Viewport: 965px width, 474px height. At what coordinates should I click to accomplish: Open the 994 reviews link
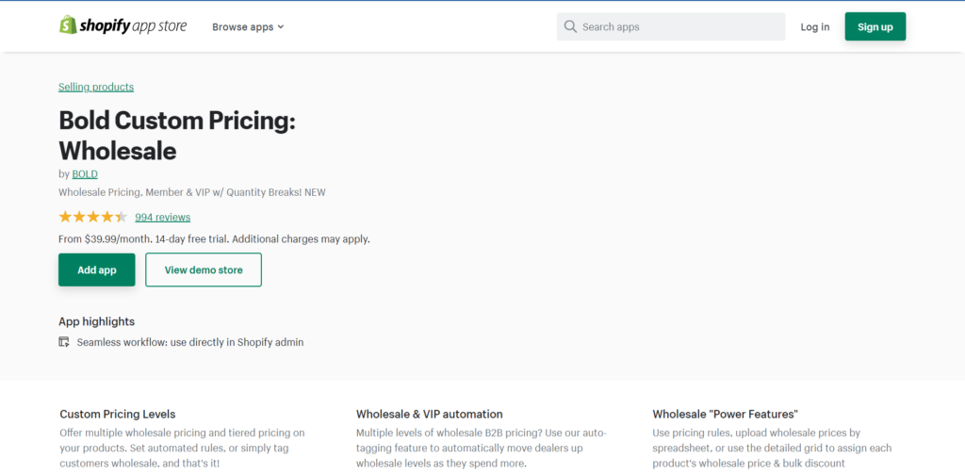[162, 217]
